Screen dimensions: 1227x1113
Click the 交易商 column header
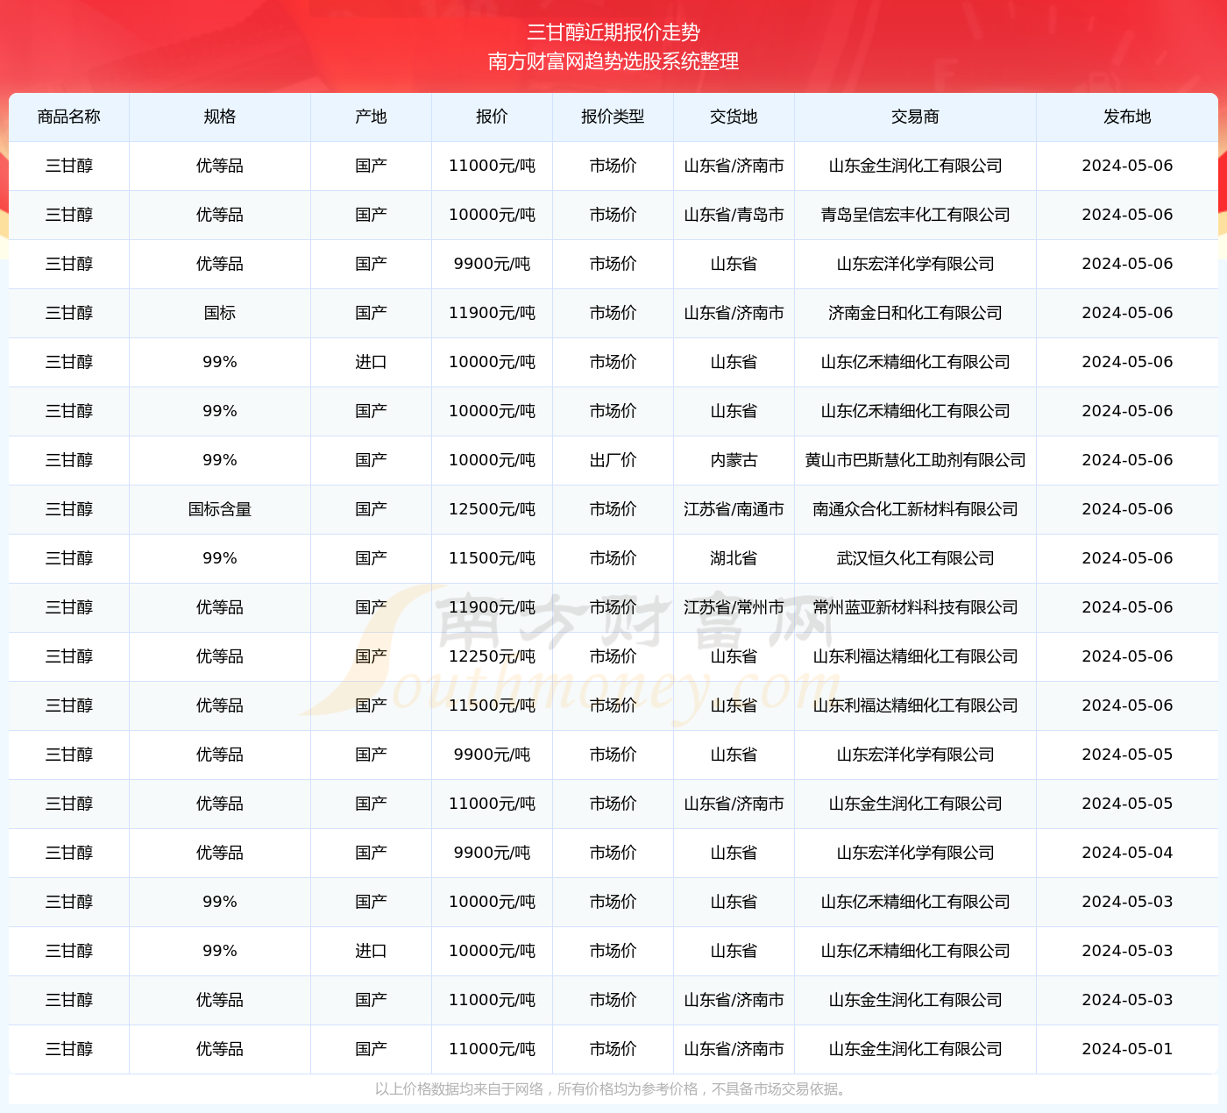[915, 117]
